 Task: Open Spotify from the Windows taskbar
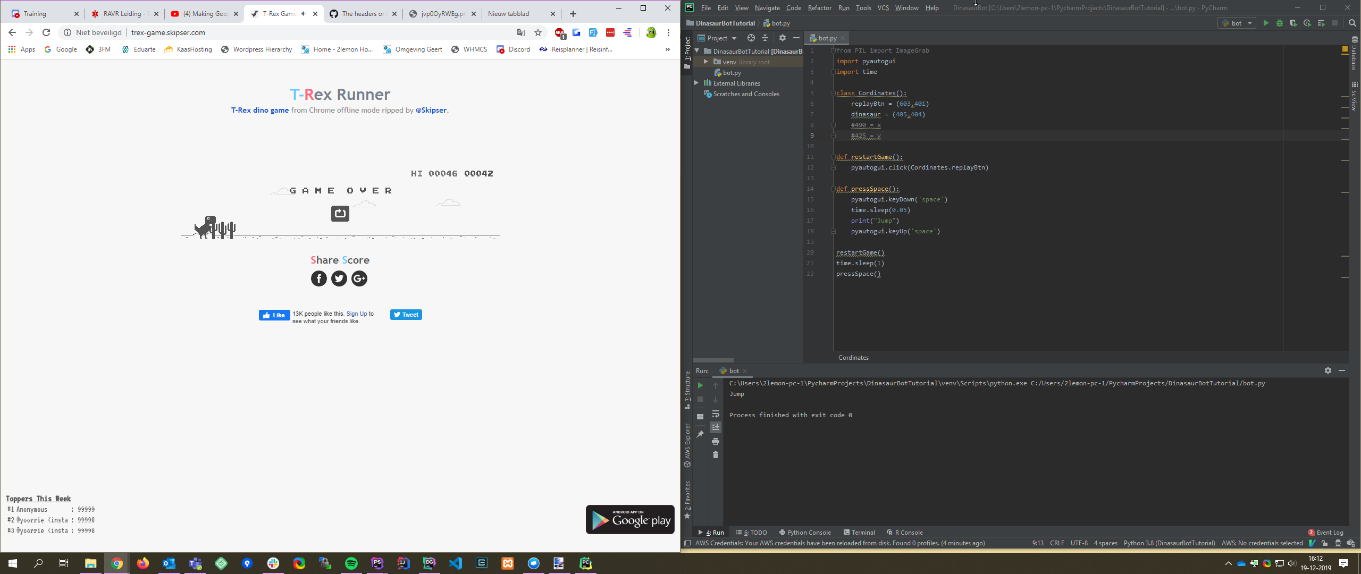351,563
